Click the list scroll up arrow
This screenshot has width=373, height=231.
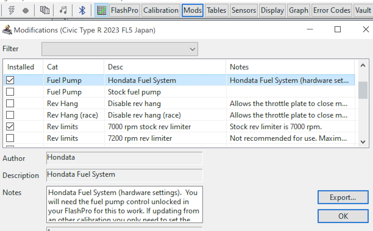(x=363, y=65)
